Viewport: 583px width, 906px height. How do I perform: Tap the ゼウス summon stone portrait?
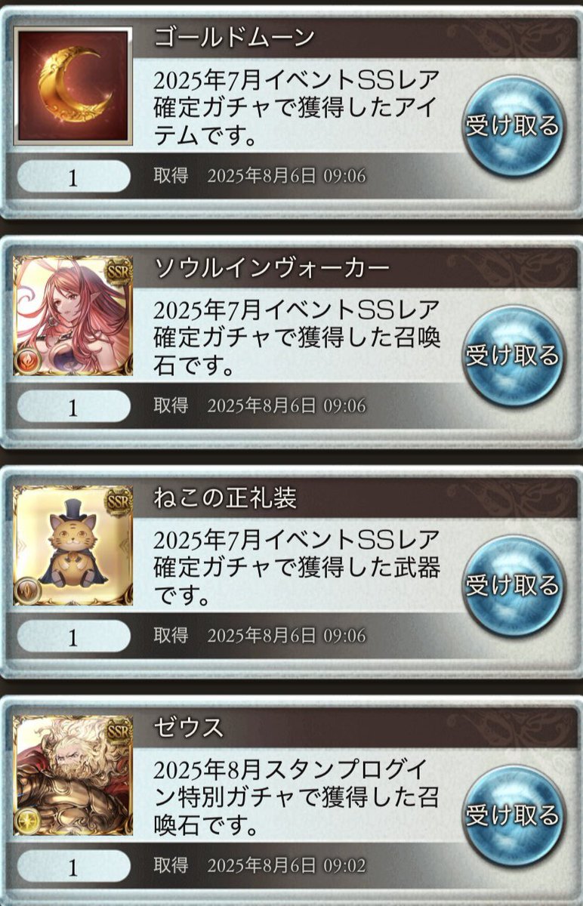tap(73, 776)
